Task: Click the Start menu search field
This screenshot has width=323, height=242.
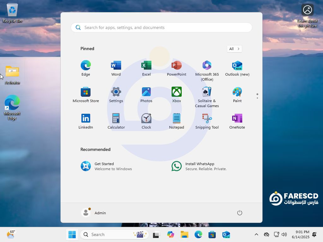Action: click(x=161, y=27)
